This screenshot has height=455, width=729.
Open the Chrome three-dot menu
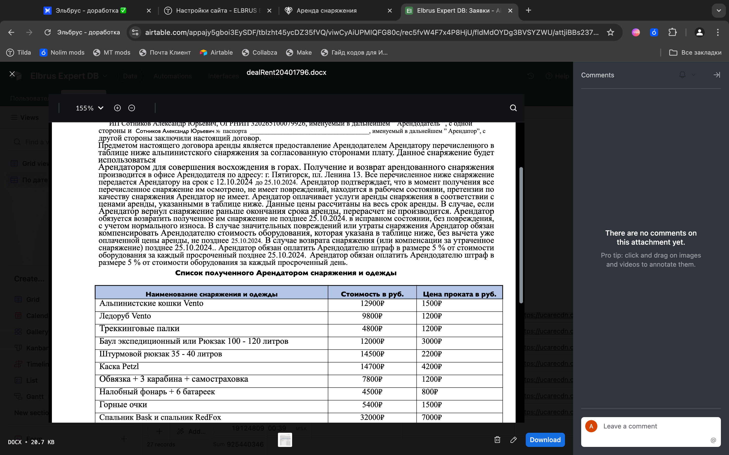tap(718, 32)
